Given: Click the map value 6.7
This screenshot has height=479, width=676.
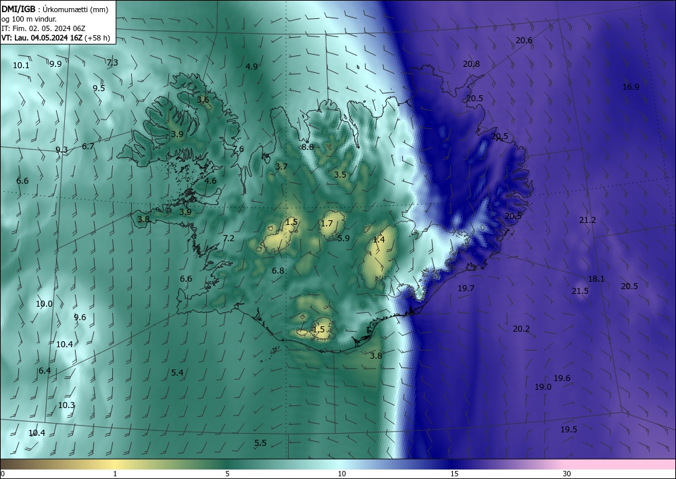Looking at the screenshot, I should [x=88, y=147].
